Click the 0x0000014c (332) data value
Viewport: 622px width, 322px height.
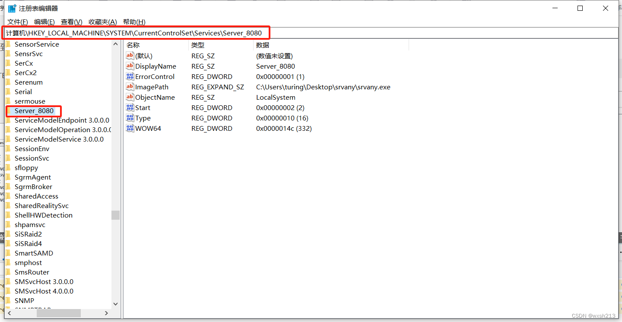click(x=284, y=128)
